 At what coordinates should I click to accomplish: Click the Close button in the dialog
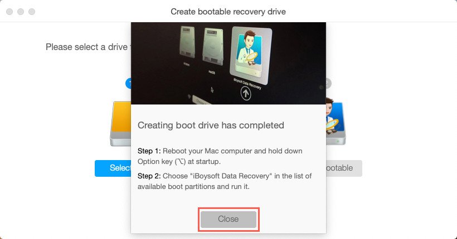tap(228, 219)
